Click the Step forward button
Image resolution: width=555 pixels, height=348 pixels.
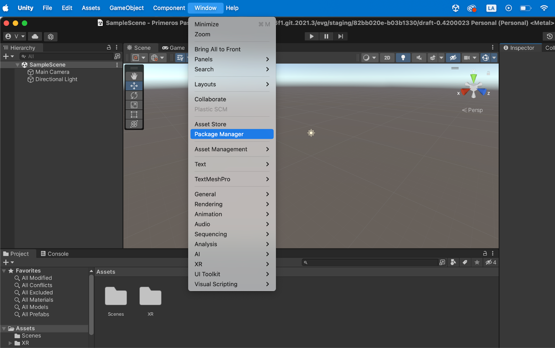[341, 36]
